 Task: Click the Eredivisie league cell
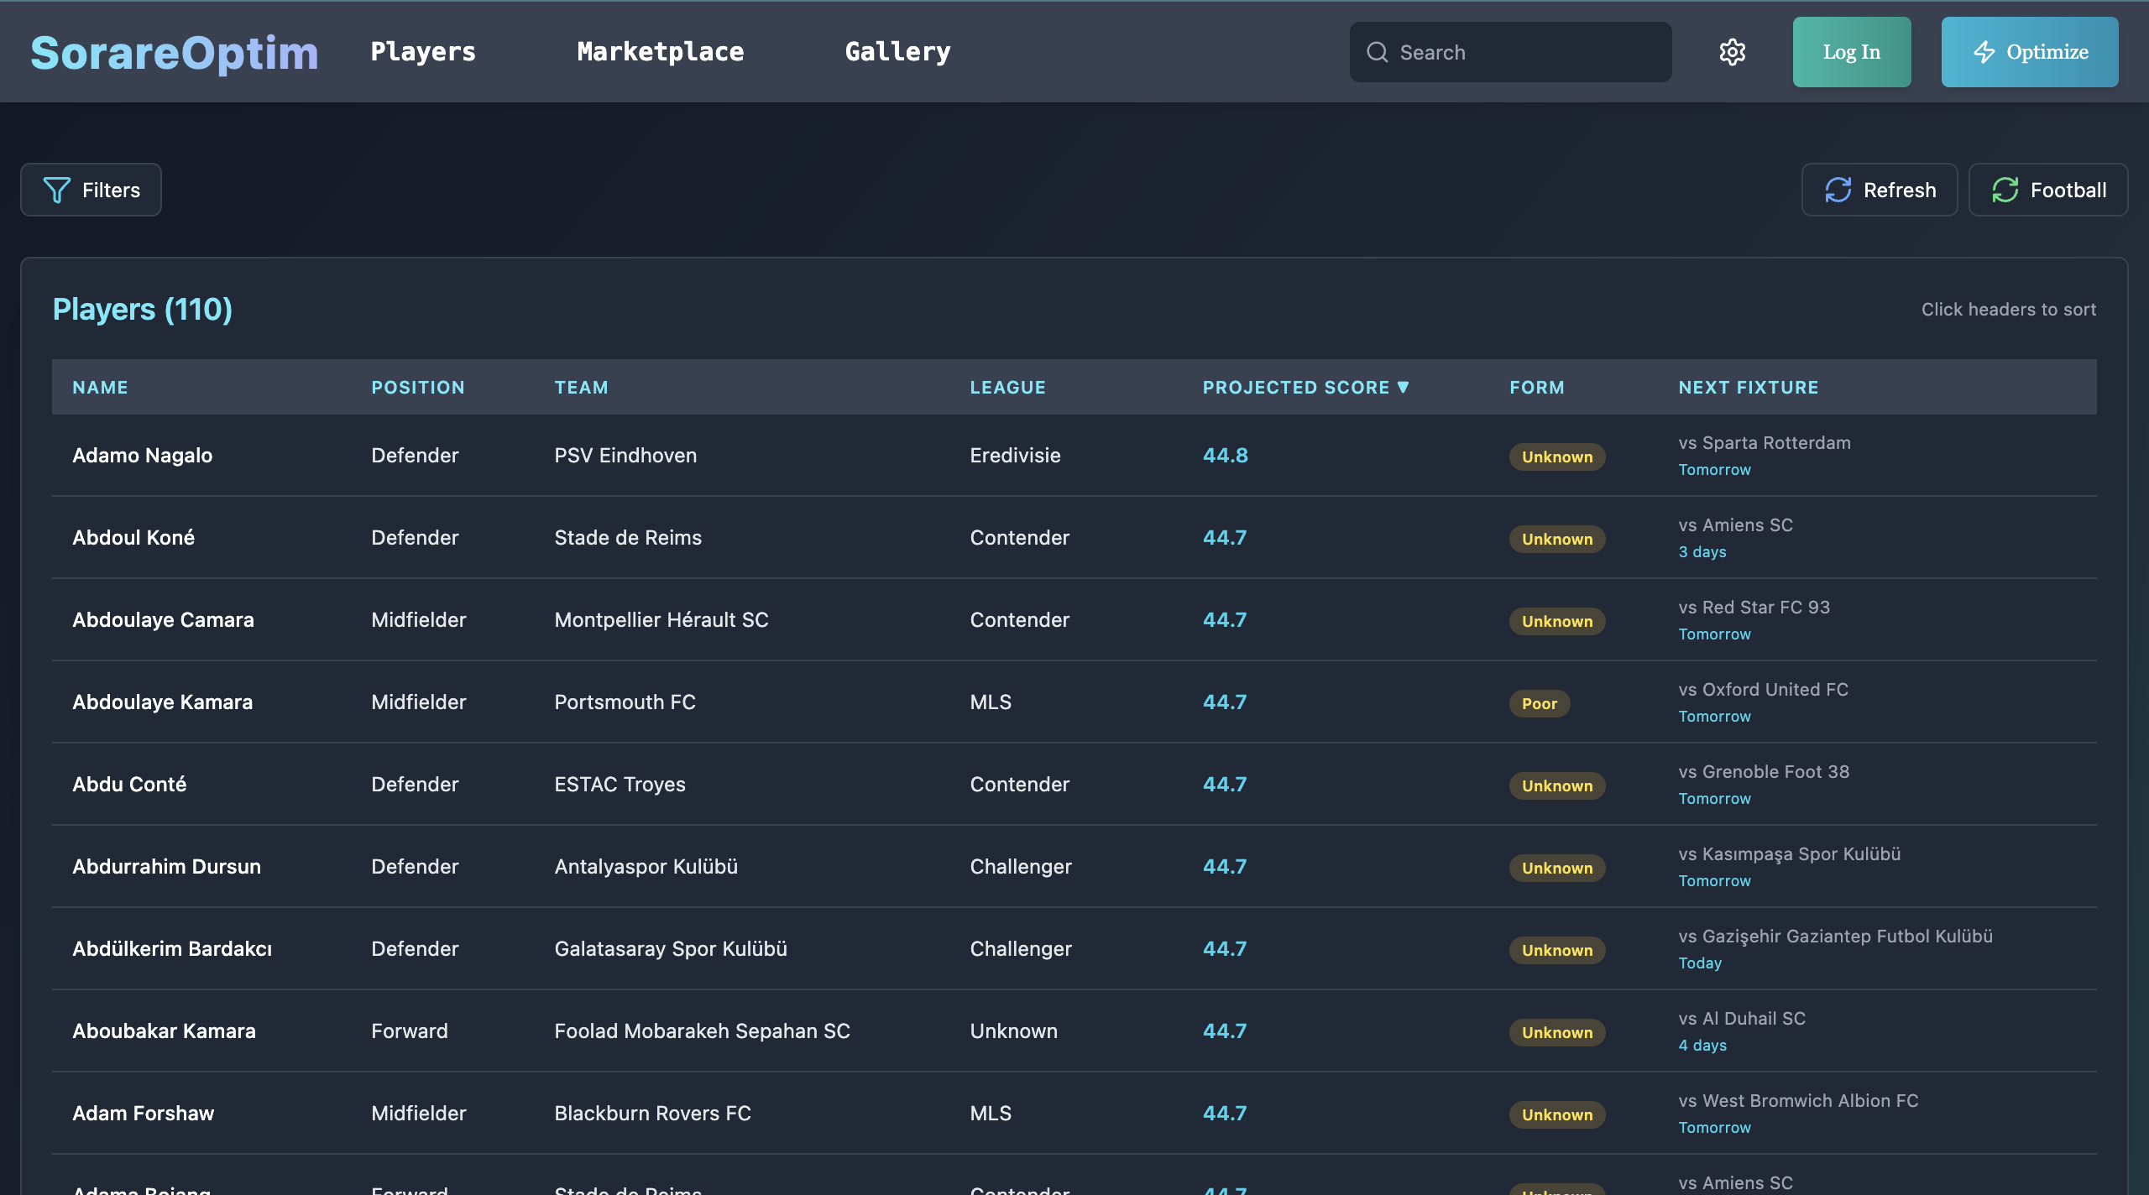[1015, 455]
